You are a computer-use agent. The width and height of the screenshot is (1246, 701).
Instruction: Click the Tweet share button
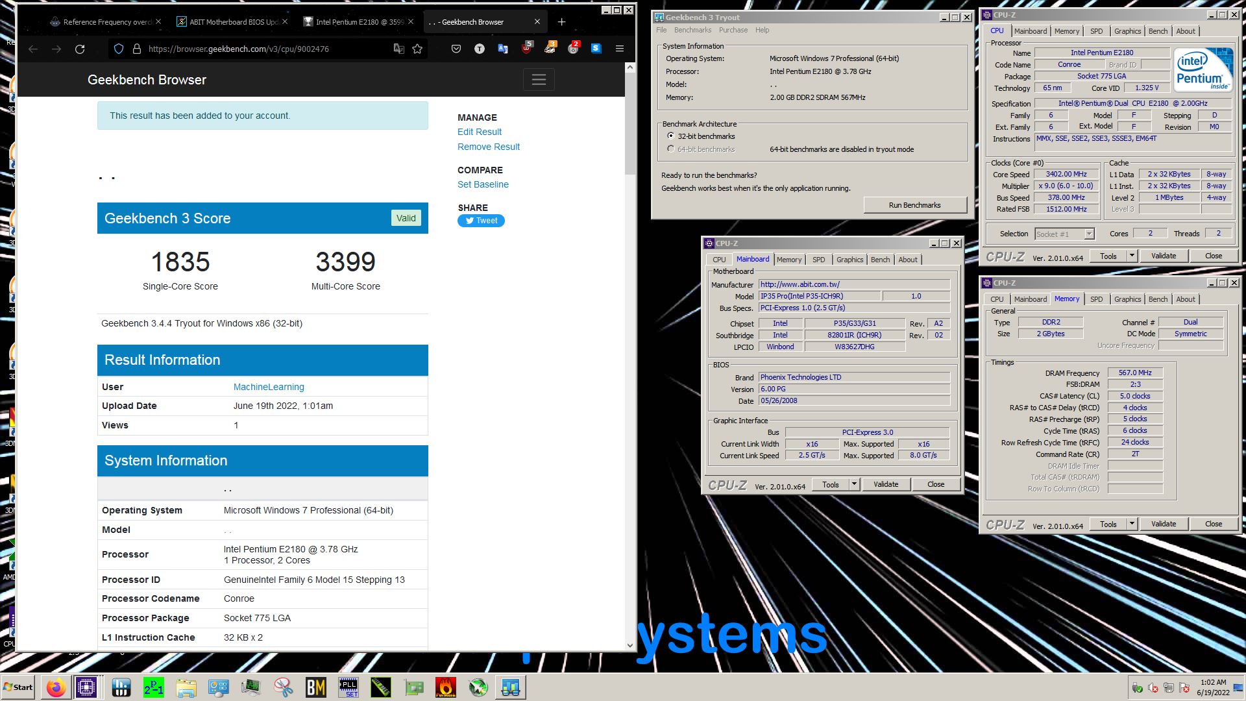point(481,221)
